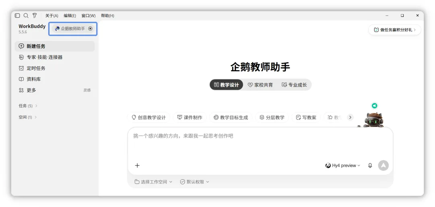Image resolution: width=435 pixels, height=207 pixels.
Task: Open the 窗口(W) menu
Action: (89, 16)
